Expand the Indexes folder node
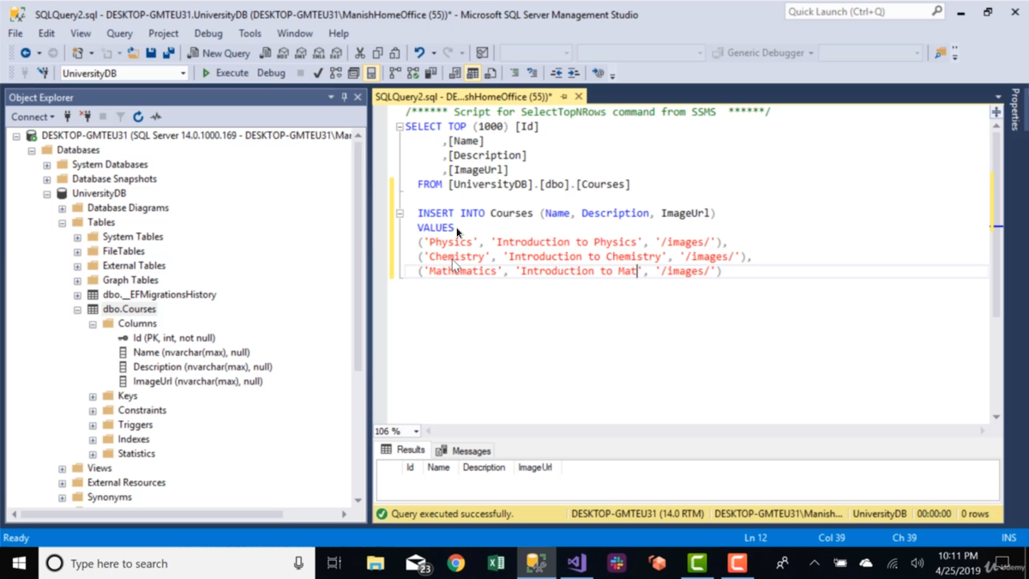Viewport: 1029px width, 579px height. [93, 439]
